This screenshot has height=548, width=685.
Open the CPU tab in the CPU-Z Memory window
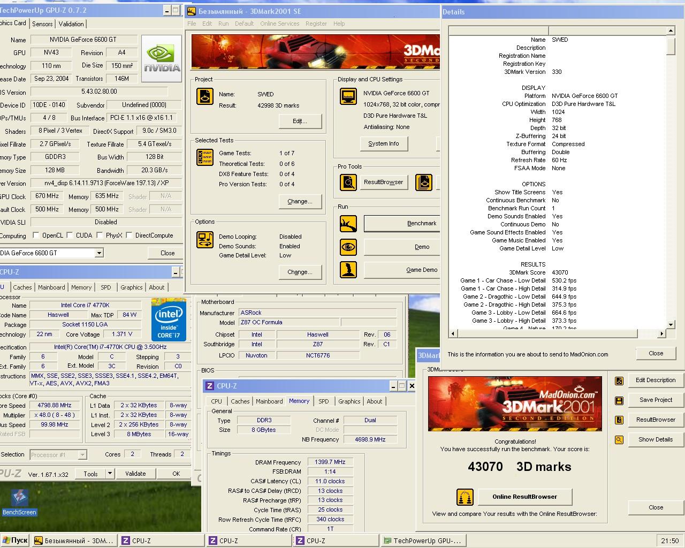tap(216, 401)
